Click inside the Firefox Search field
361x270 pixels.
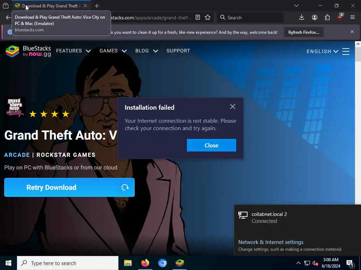[x=250, y=18]
